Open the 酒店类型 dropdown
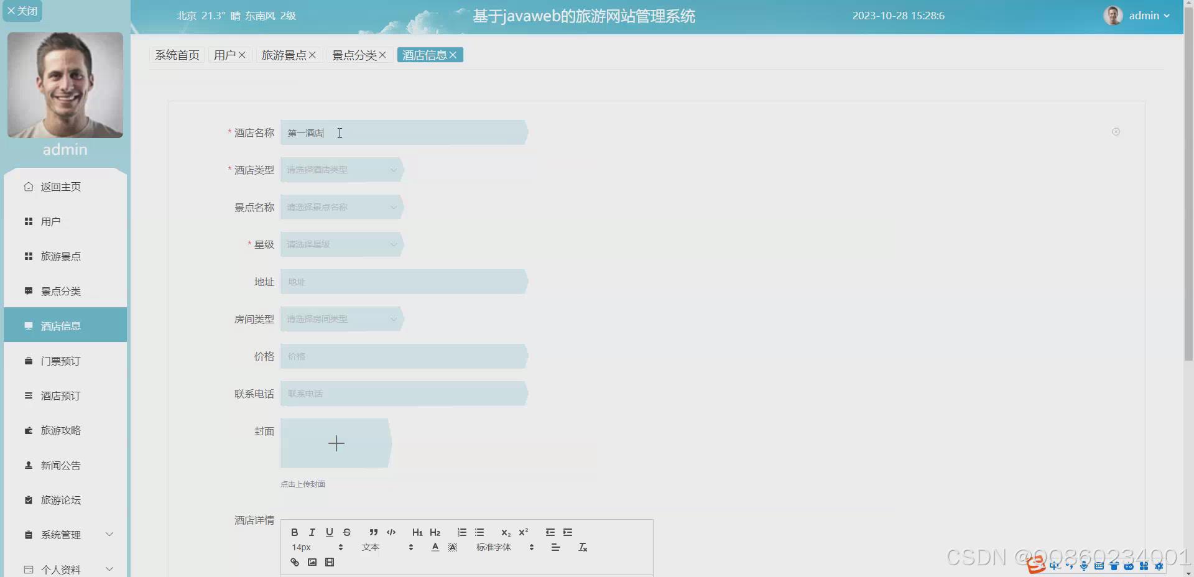This screenshot has width=1194, height=577. [342, 170]
